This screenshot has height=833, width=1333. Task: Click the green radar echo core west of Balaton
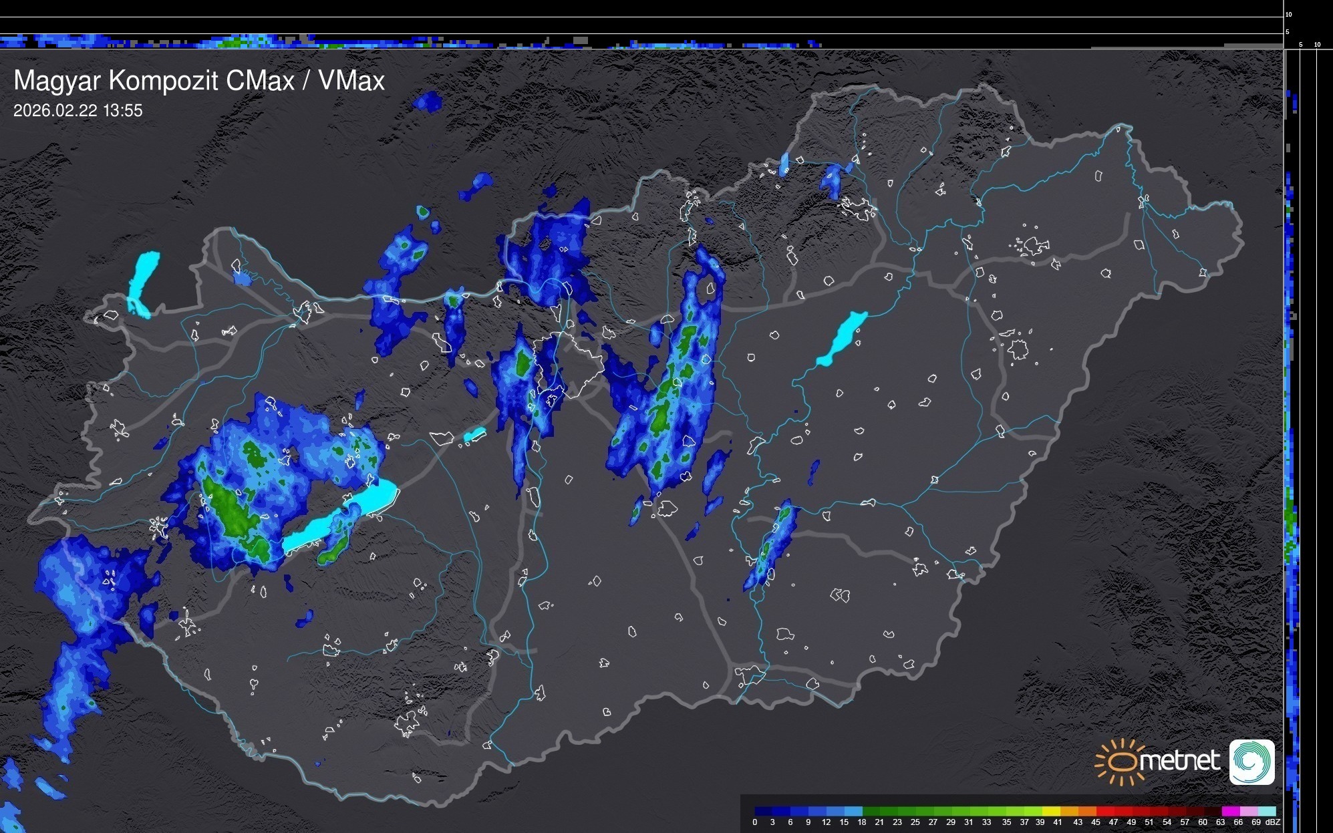pos(231,511)
